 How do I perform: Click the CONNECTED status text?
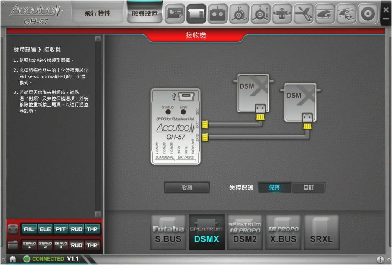[x=48, y=259]
